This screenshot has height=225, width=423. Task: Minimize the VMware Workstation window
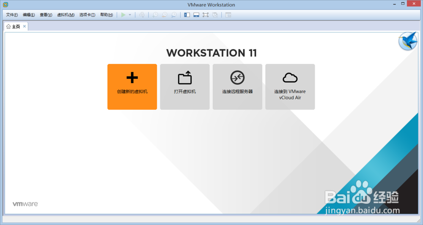coord(394,4)
